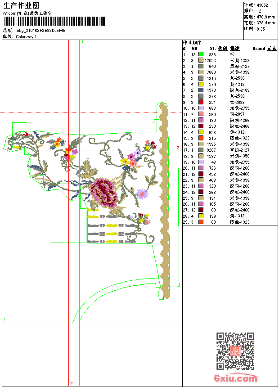Select the yellow swatch in stop row 28
The height and width of the screenshot is (387, 279).
click(x=201, y=216)
